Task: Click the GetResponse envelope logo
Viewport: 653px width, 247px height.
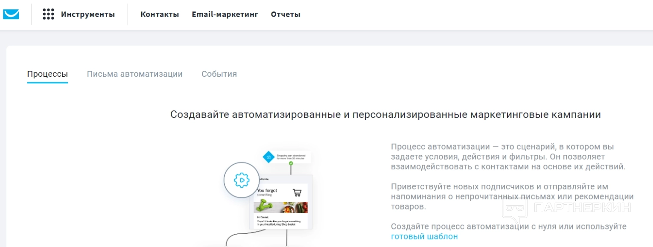Action: (11, 14)
